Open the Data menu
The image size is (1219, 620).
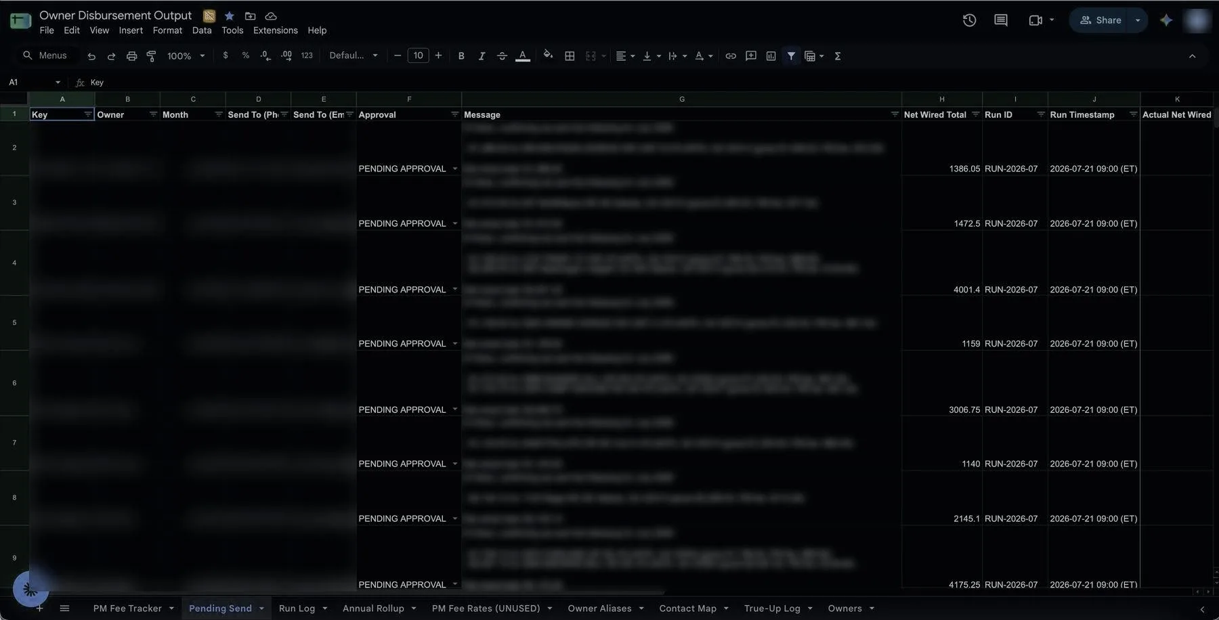[x=202, y=30]
